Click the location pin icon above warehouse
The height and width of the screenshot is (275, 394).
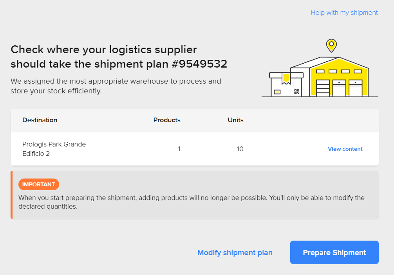(x=331, y=45)
